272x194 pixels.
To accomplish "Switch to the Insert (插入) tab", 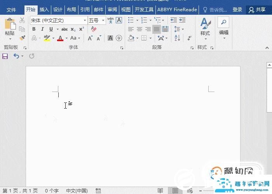I will point(44,10).
